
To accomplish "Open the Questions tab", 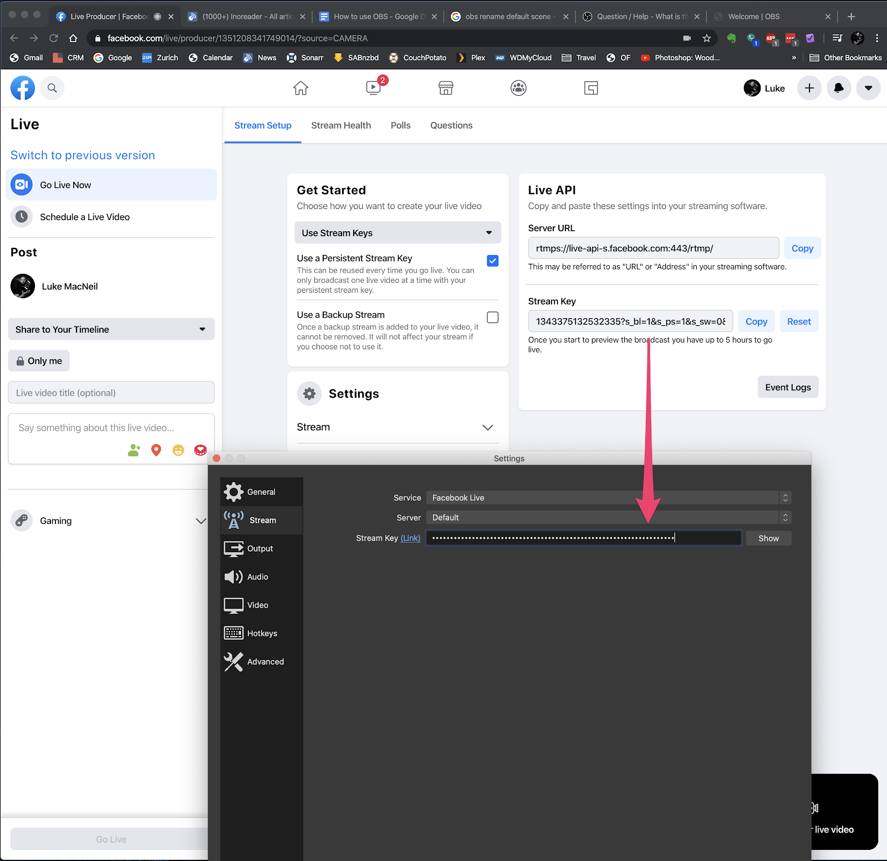I will coord(451,125).
